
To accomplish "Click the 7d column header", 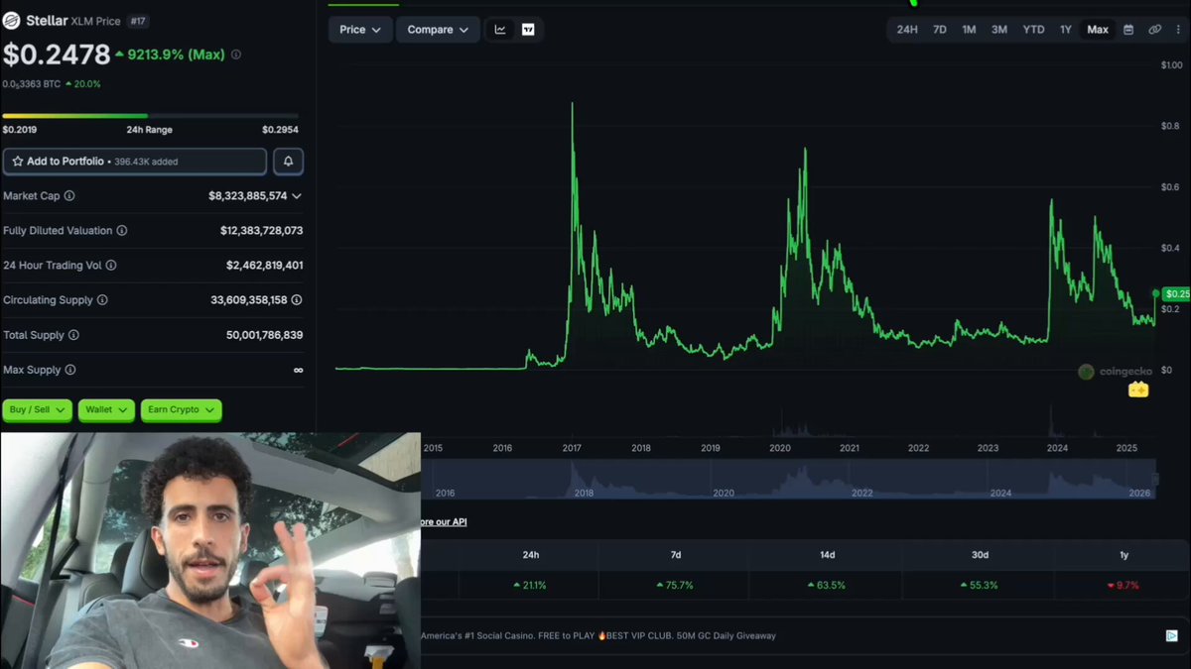I will (676, 555).
